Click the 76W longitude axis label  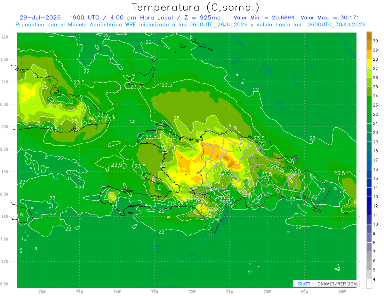coord(42,292)
